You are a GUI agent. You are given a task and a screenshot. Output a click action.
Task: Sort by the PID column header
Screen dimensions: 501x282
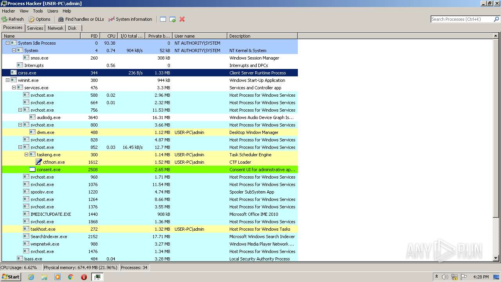pyautogui.click(x=90, y=36)
